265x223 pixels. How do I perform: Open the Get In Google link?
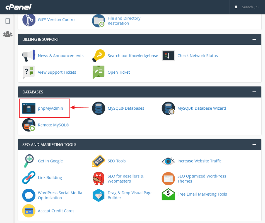point(50,161)
